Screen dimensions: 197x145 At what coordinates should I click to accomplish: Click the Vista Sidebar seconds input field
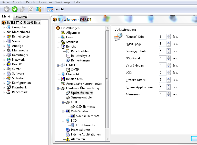[x=163, y=66]
